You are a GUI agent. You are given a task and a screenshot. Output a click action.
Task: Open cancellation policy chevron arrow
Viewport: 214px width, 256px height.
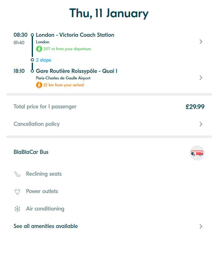tap(201, 124)
